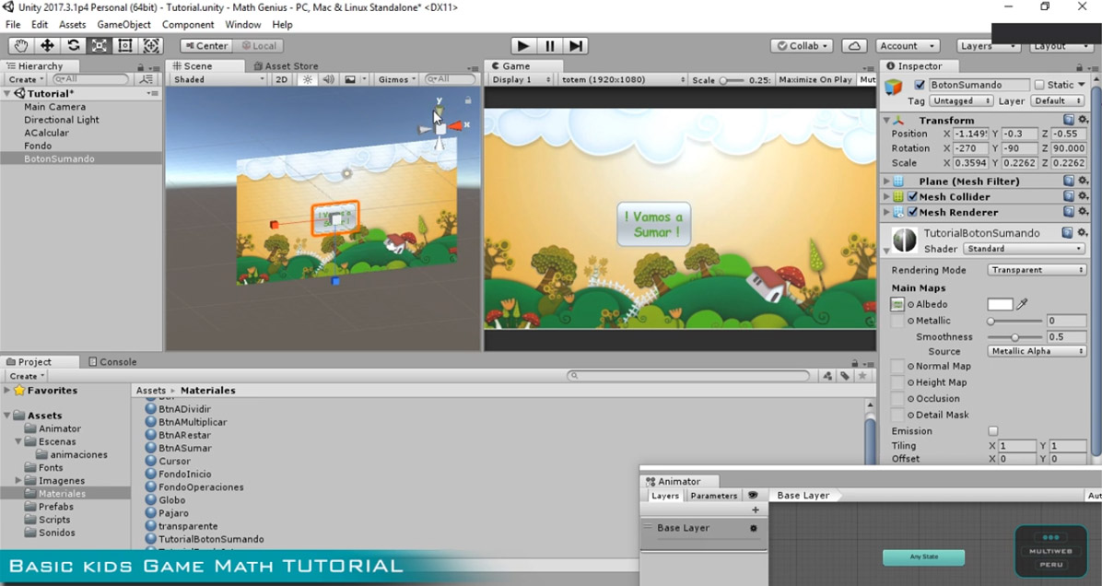Pick albedo color with eyedropper
The height and width of the screenshot is (586, 1102).
pyautogui.click(x=1022, y=304)
